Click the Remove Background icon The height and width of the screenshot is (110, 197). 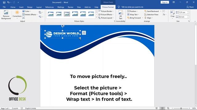click(6, 13)
